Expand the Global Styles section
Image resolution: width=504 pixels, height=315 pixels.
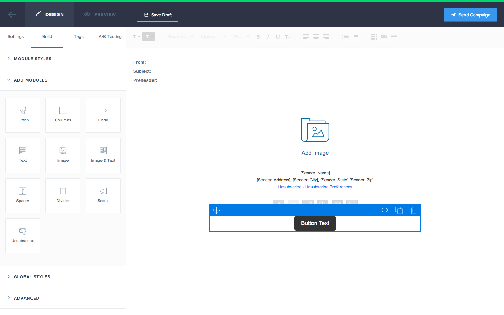(x=32, y=276)
